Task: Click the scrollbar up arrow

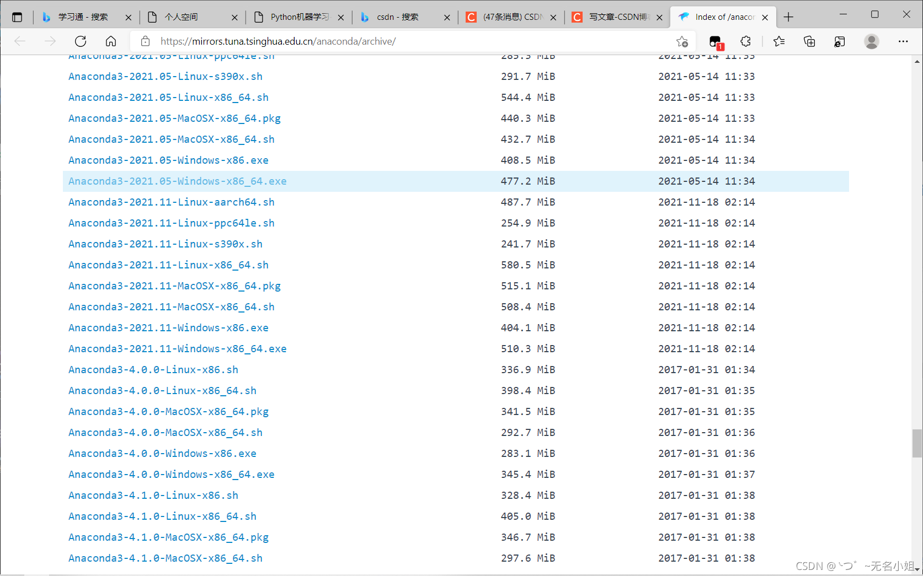Action: coord(917,61)
